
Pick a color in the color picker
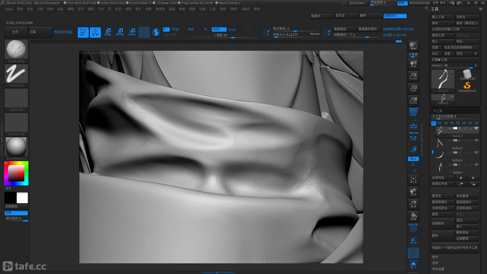(x=16, y=173)
